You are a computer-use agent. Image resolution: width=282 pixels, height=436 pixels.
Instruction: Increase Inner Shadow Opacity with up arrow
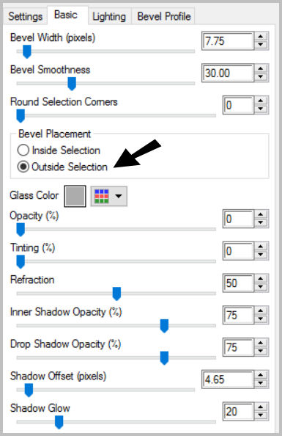261,311
